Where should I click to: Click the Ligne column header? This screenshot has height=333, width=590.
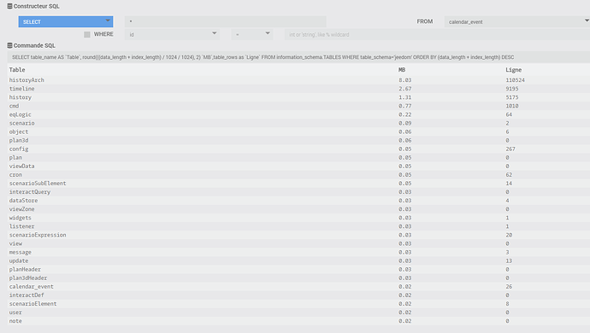(x=514, y=70)
